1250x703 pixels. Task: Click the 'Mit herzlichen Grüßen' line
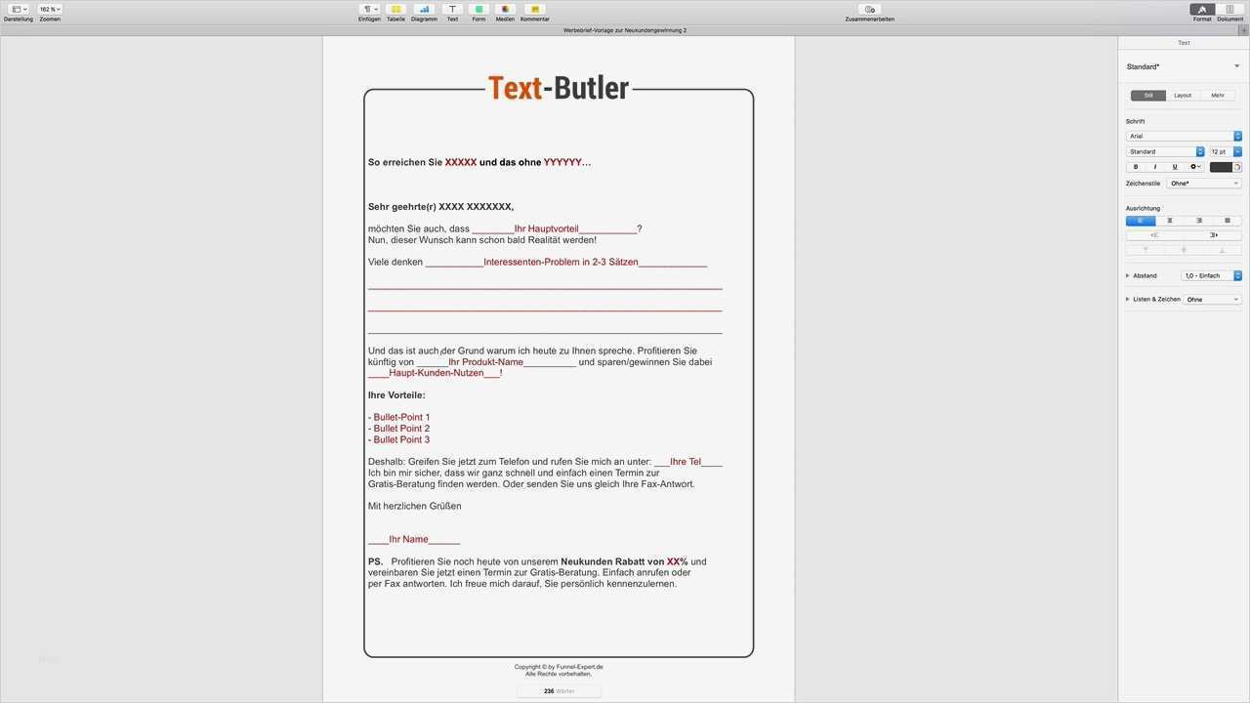click(x=415, y=506)
